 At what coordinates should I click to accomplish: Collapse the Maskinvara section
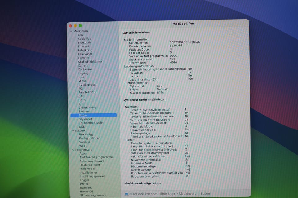point(71,31)
